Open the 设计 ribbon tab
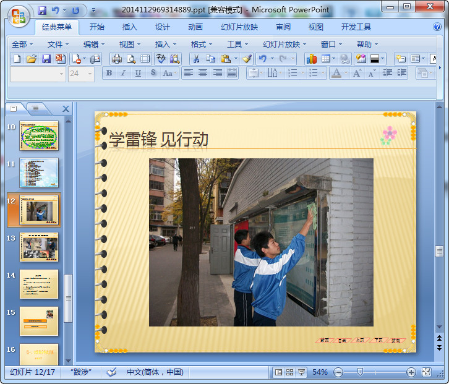The image size is (449, 384). 163,27
